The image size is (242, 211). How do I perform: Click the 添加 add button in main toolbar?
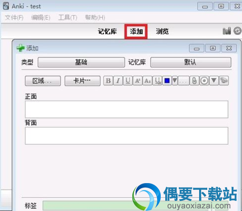[136, 31]
